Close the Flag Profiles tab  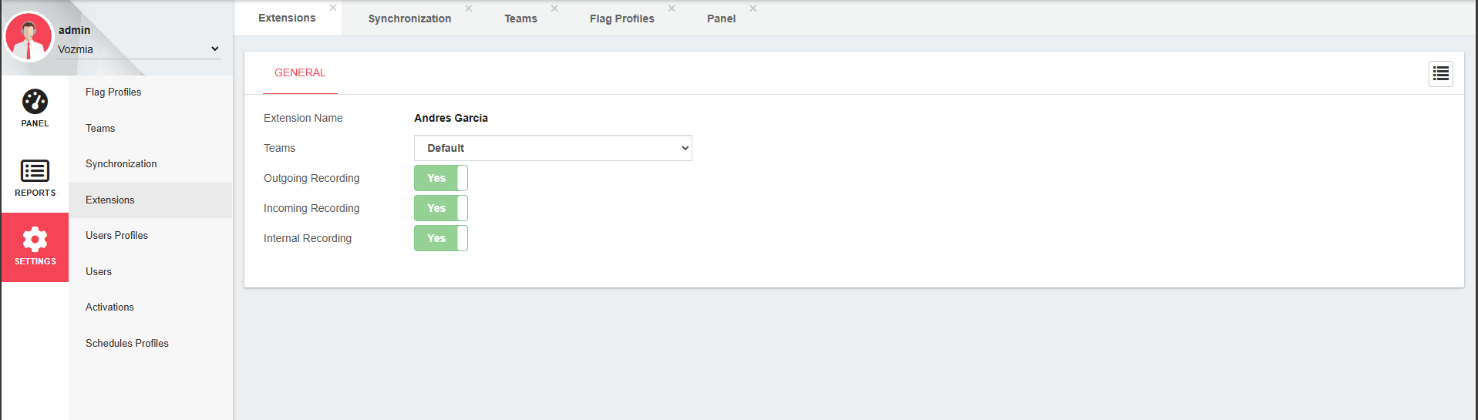tap(672, 8)
